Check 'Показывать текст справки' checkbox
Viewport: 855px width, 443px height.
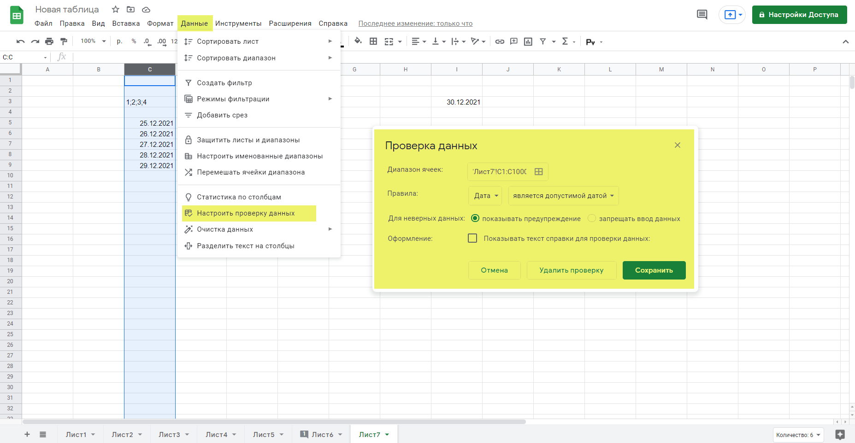[472, 238]
